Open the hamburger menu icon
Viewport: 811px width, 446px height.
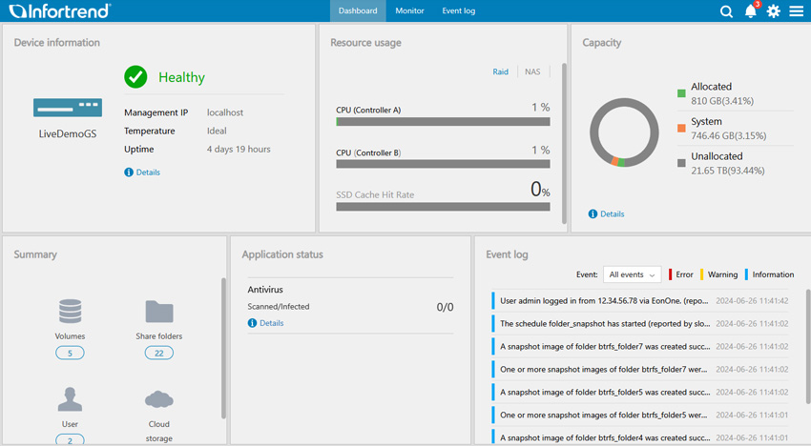pos(797,10)
